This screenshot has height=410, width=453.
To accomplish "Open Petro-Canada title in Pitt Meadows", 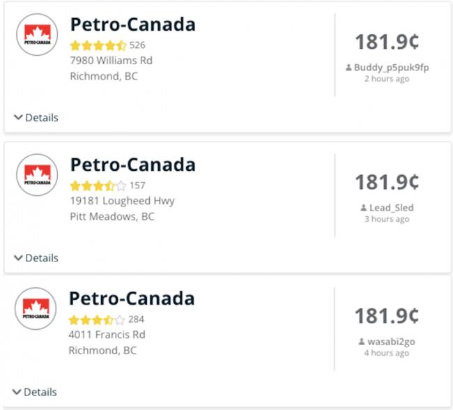I will [x=133, y=165].
